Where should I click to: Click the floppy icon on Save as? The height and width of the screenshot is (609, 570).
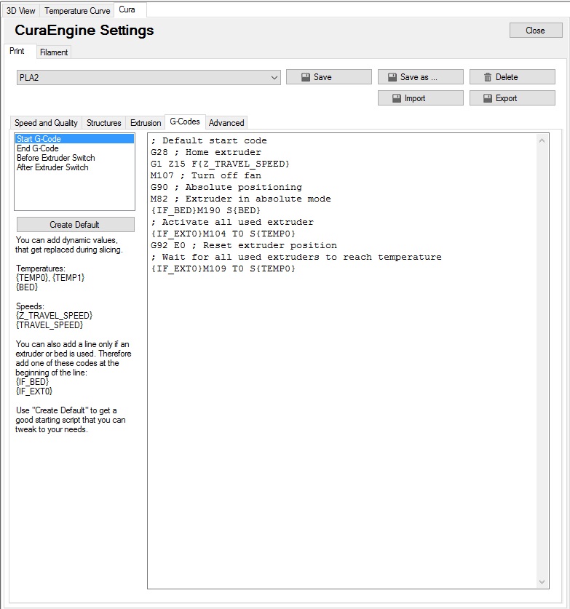pos(392,77)
